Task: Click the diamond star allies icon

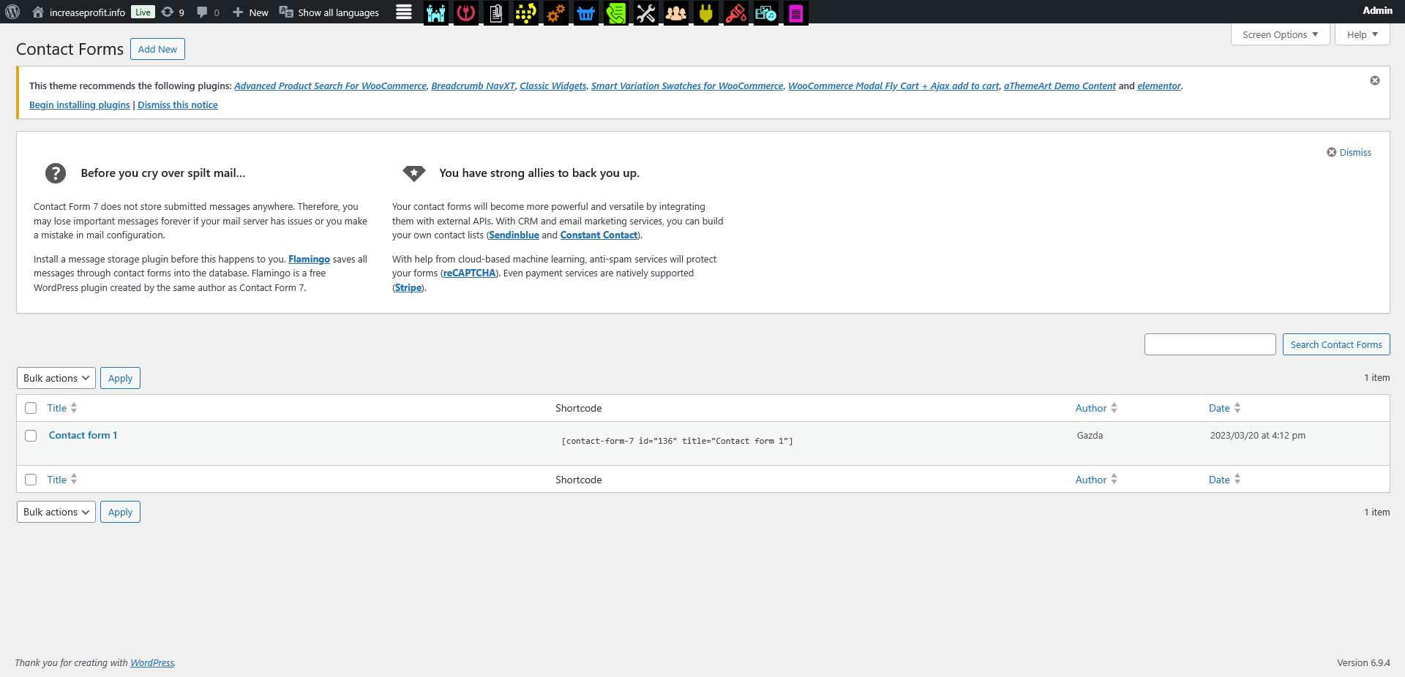Action: tap(414, 173)
